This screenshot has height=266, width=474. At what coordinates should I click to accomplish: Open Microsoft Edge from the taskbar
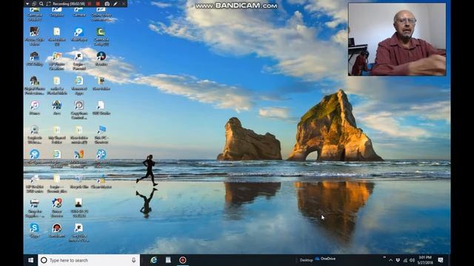(x=153, y=260)
